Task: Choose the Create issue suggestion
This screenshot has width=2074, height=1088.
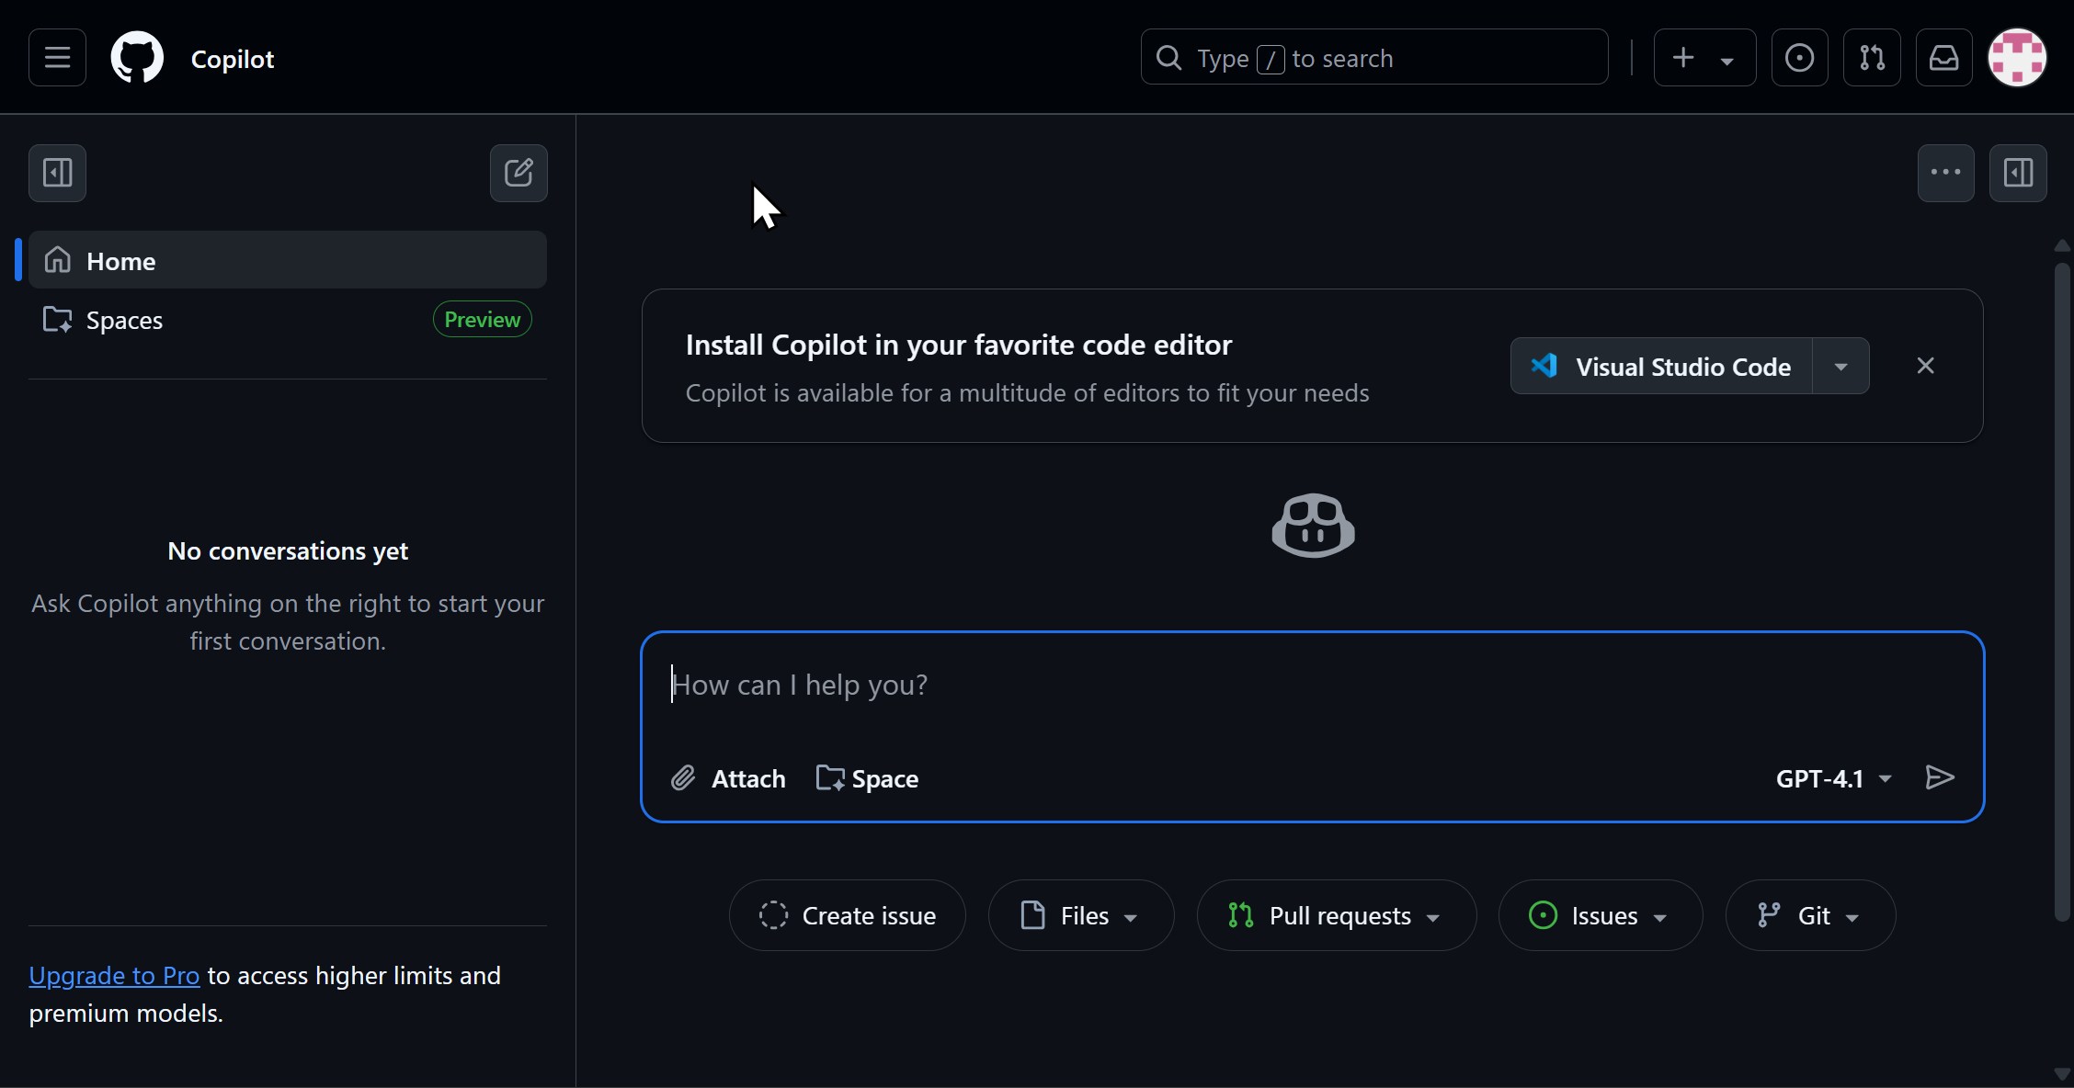Action: tap(847, 915)
